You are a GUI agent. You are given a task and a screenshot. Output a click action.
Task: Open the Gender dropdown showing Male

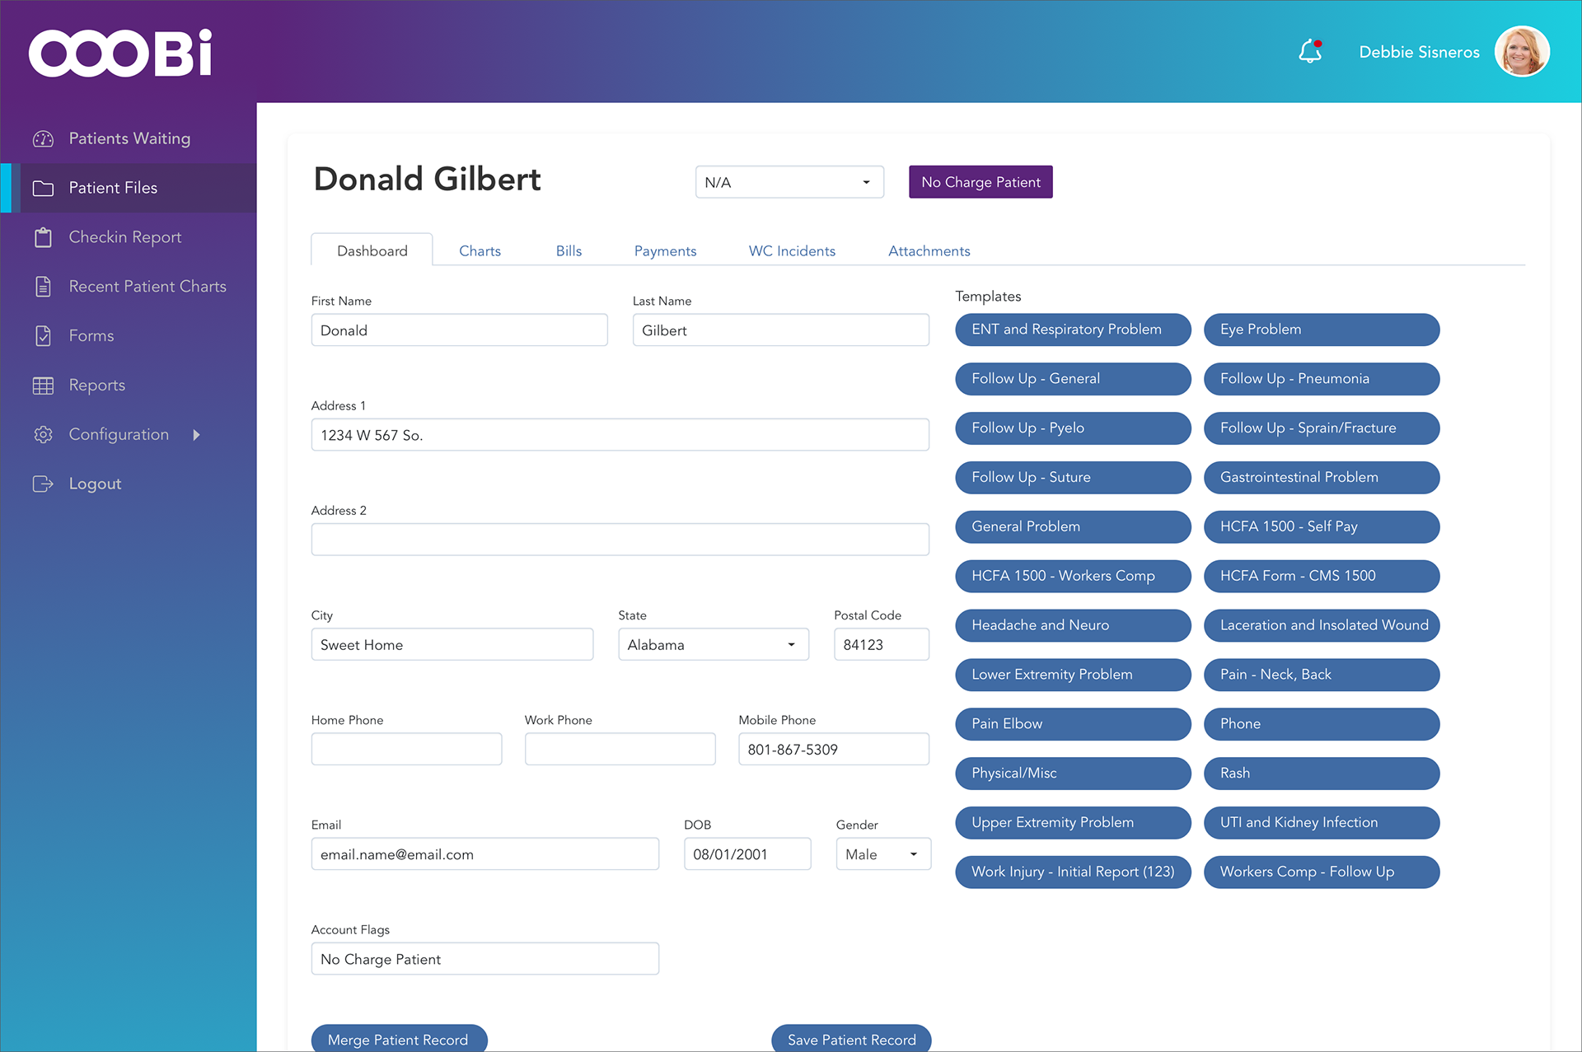point(883,854)
